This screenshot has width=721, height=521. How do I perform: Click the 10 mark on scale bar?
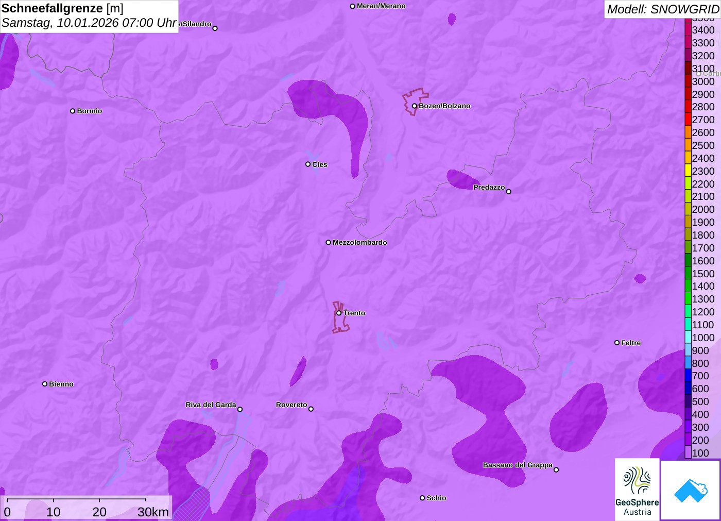coord(54,512)
